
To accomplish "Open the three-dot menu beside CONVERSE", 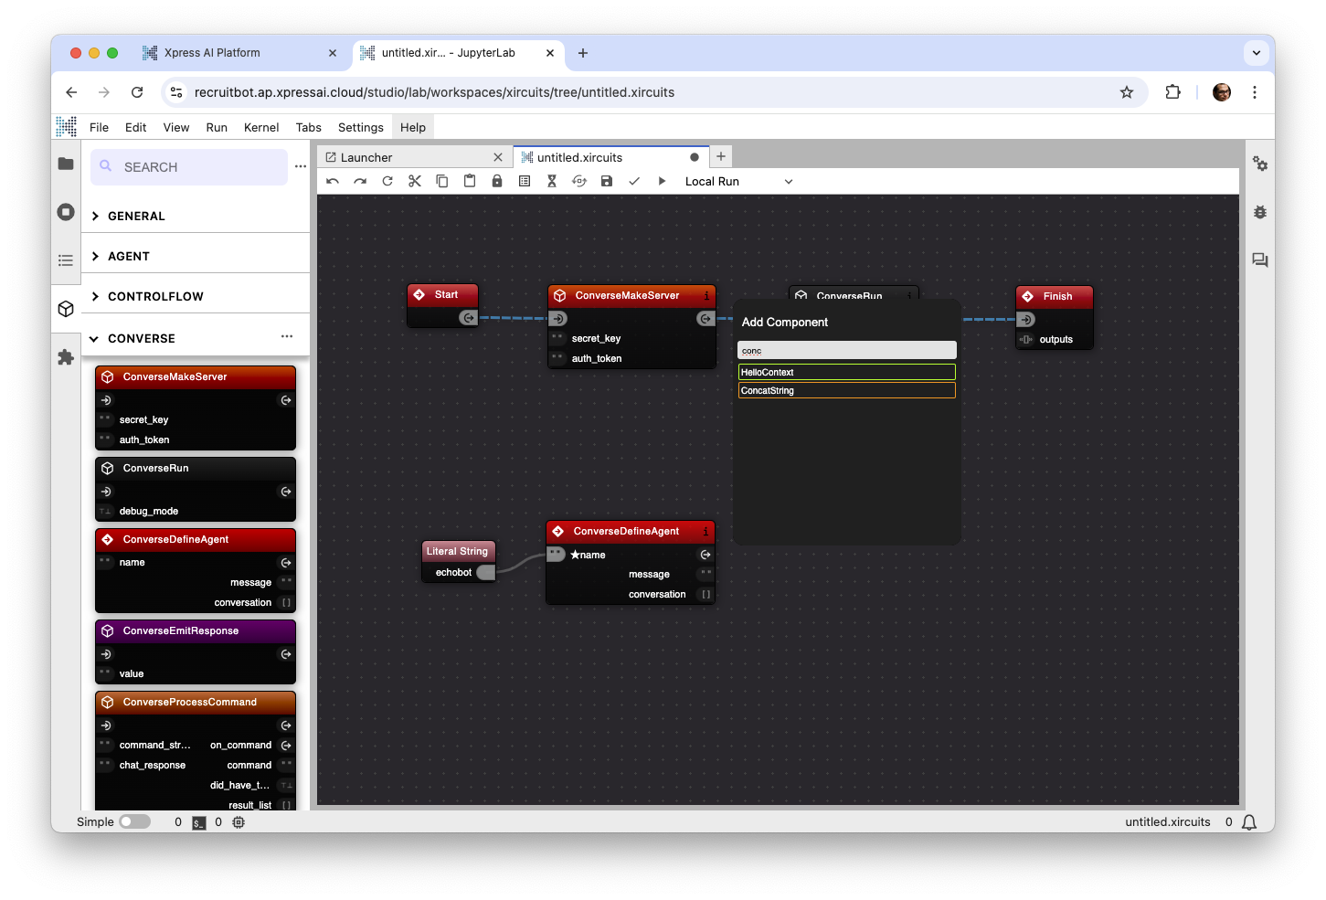I will [x=287, y=336].
